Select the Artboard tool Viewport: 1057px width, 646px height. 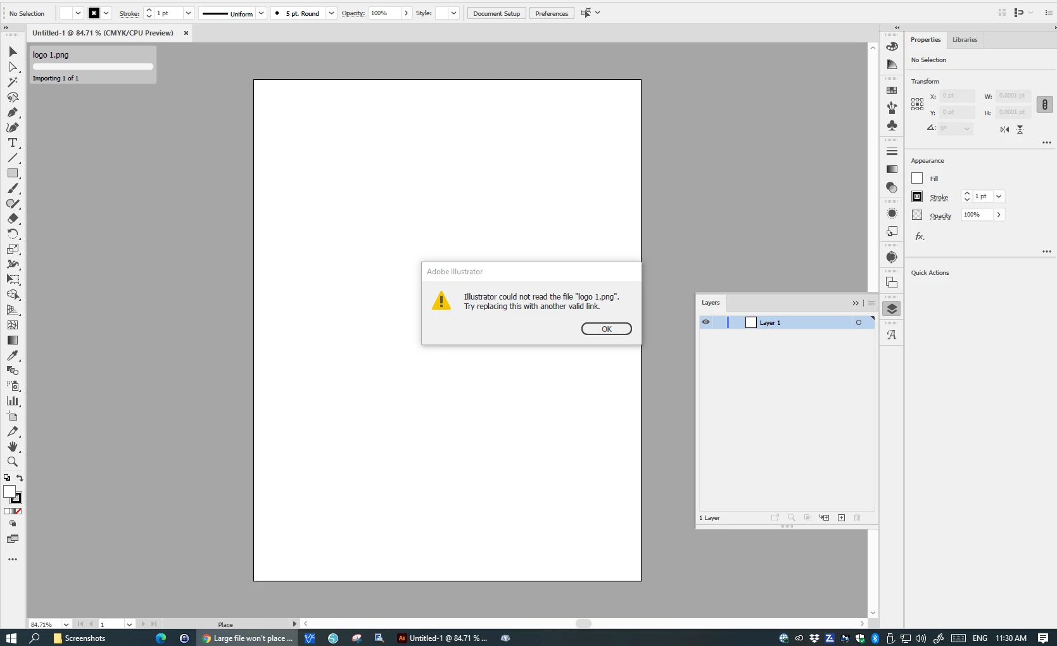click(x=13, y=417)
